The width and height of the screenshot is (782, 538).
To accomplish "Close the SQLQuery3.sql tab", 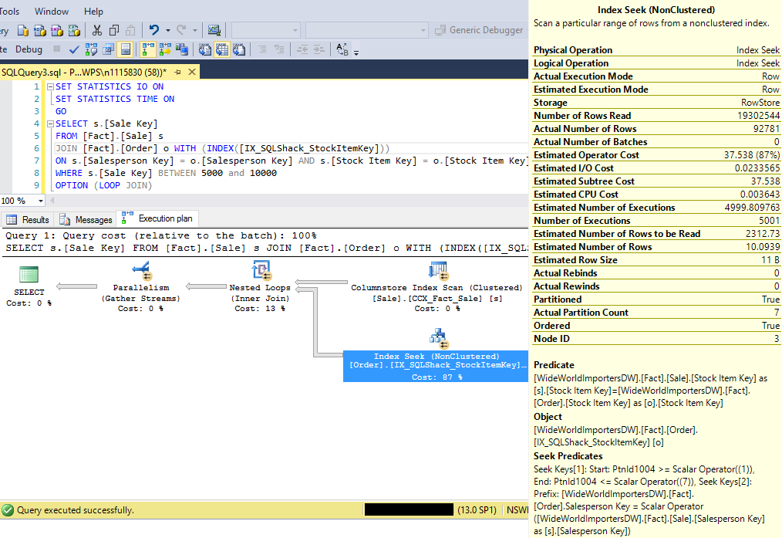I will pos(190,72).
